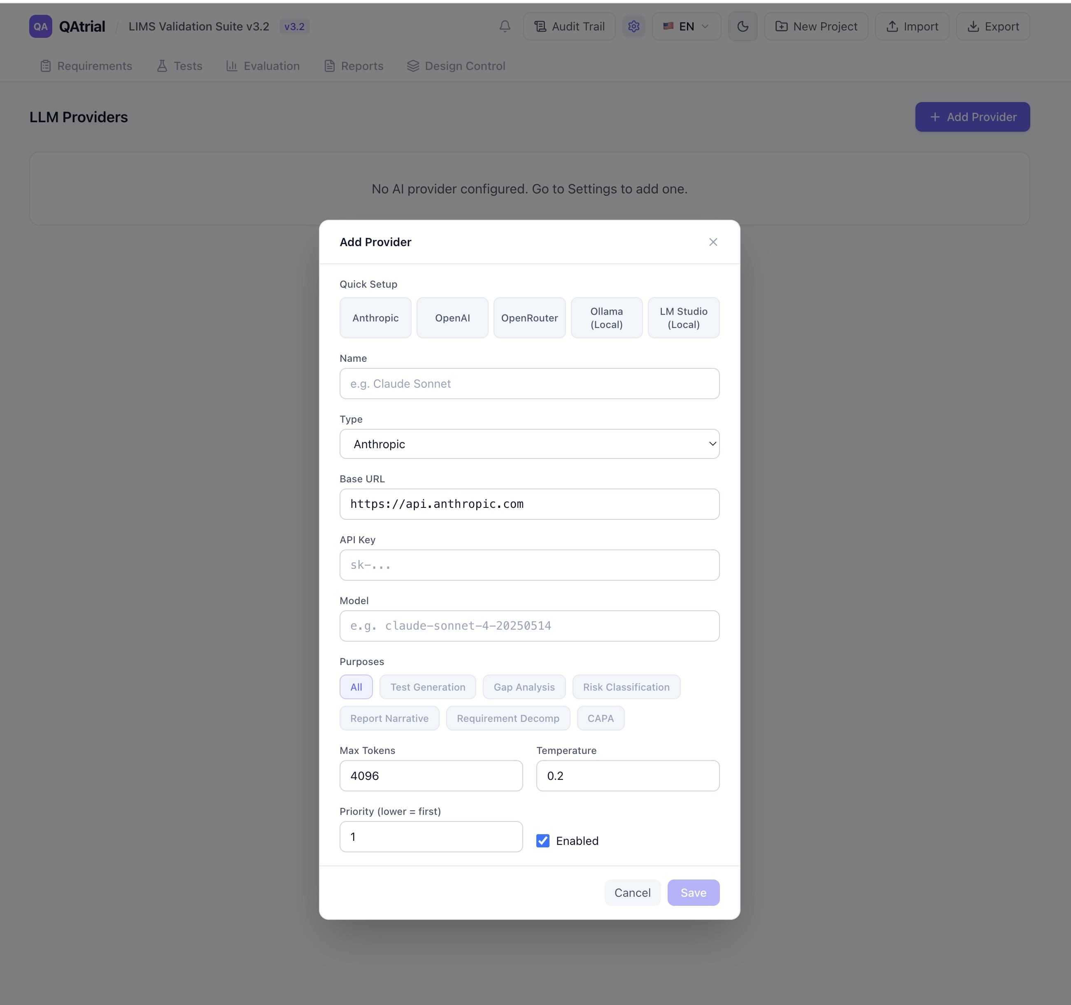Click the Import button
1071x1005 pixels.
912,26
